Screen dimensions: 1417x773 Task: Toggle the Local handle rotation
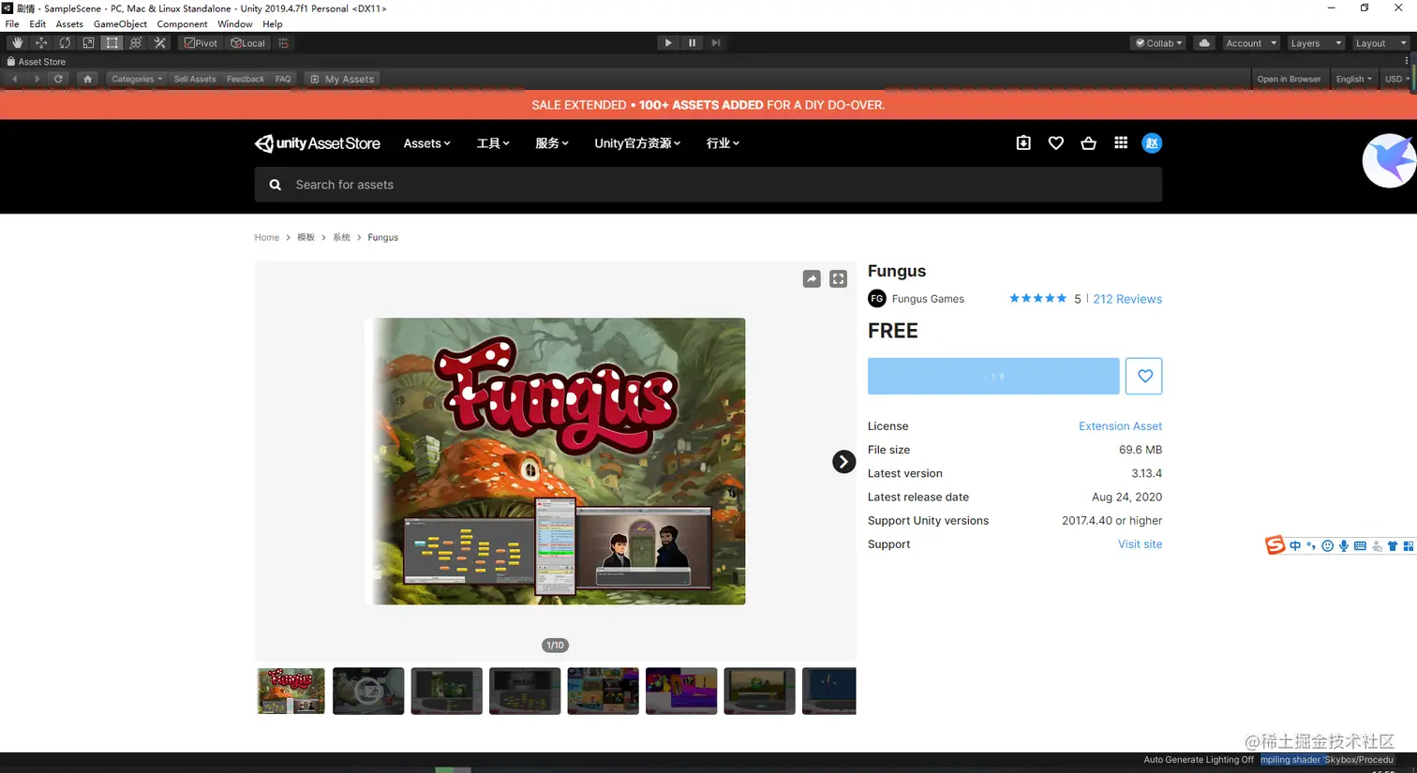[x=248, y=43]
